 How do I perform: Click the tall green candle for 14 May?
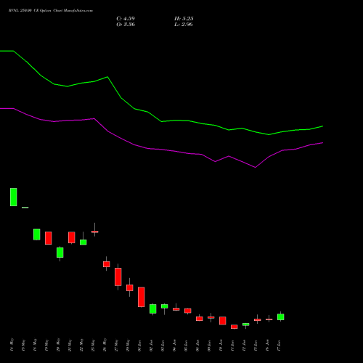[x=14, y=197]
